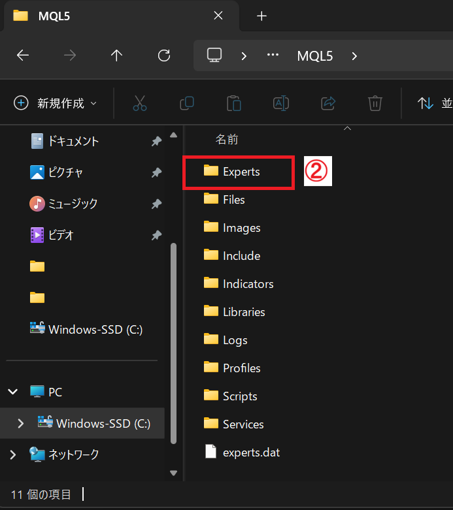Select the Experts folder
This screenshot has width=453, height=510.
coord(241,172)
